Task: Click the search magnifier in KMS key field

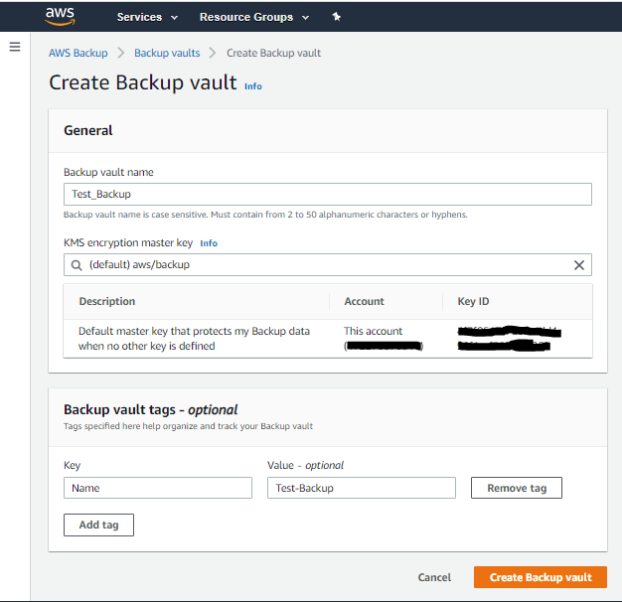Action: [x=77, y=265]
